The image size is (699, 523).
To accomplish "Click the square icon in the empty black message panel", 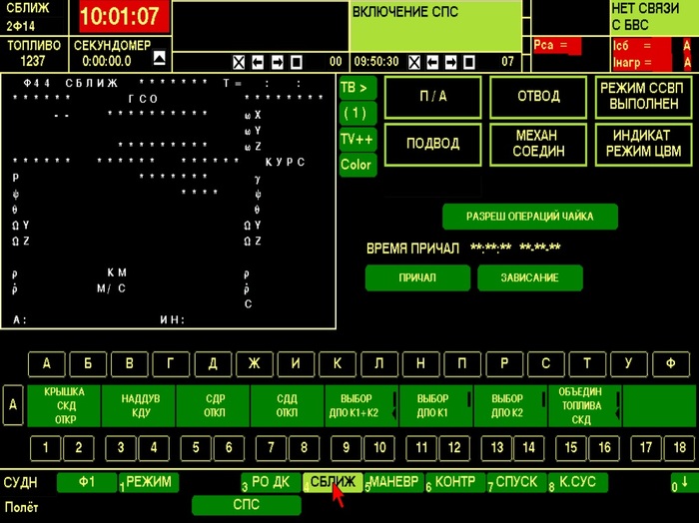I will click(x=297, y=62).
